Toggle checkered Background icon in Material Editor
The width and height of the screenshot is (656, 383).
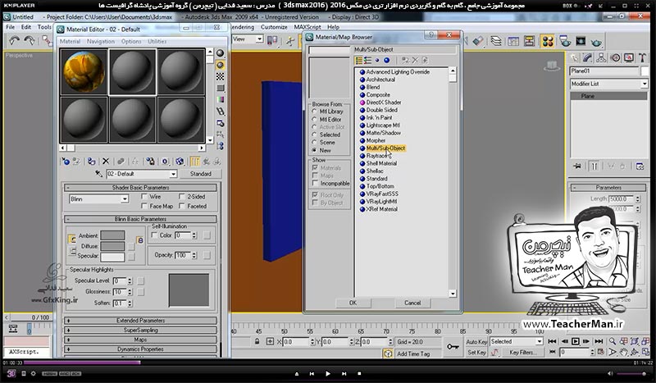(x=220, y=76)
